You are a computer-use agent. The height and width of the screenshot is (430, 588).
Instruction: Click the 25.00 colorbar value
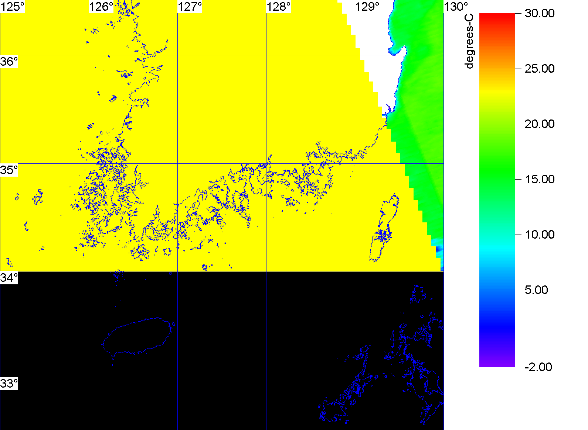coord(540,69)
